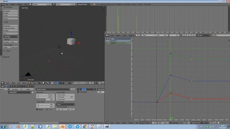Viewport: 230px width, 129px height.
Task: Click the timeline Play animation button
Action: [190, 35]
